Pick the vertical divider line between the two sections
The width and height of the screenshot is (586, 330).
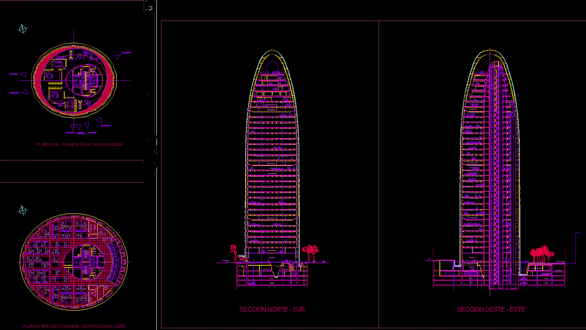[x=379, y=175]
